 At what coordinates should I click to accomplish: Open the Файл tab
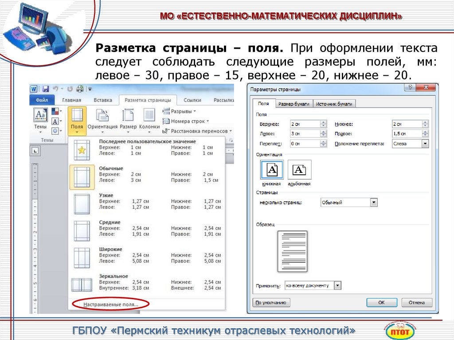(x=42, y=100)
